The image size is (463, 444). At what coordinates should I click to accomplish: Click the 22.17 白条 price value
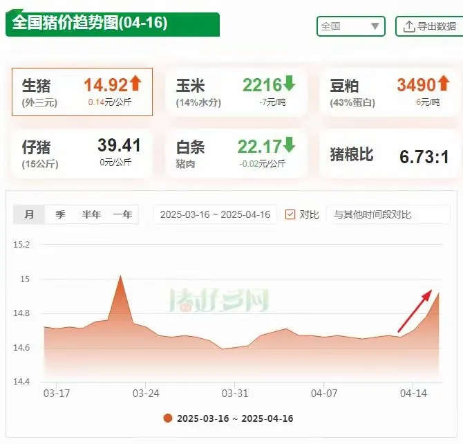coord(260,147)
